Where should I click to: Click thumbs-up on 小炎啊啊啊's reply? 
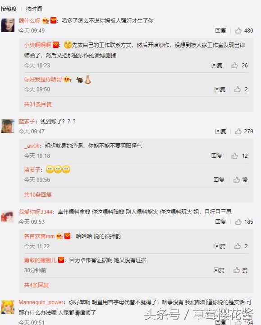point(239,66)
